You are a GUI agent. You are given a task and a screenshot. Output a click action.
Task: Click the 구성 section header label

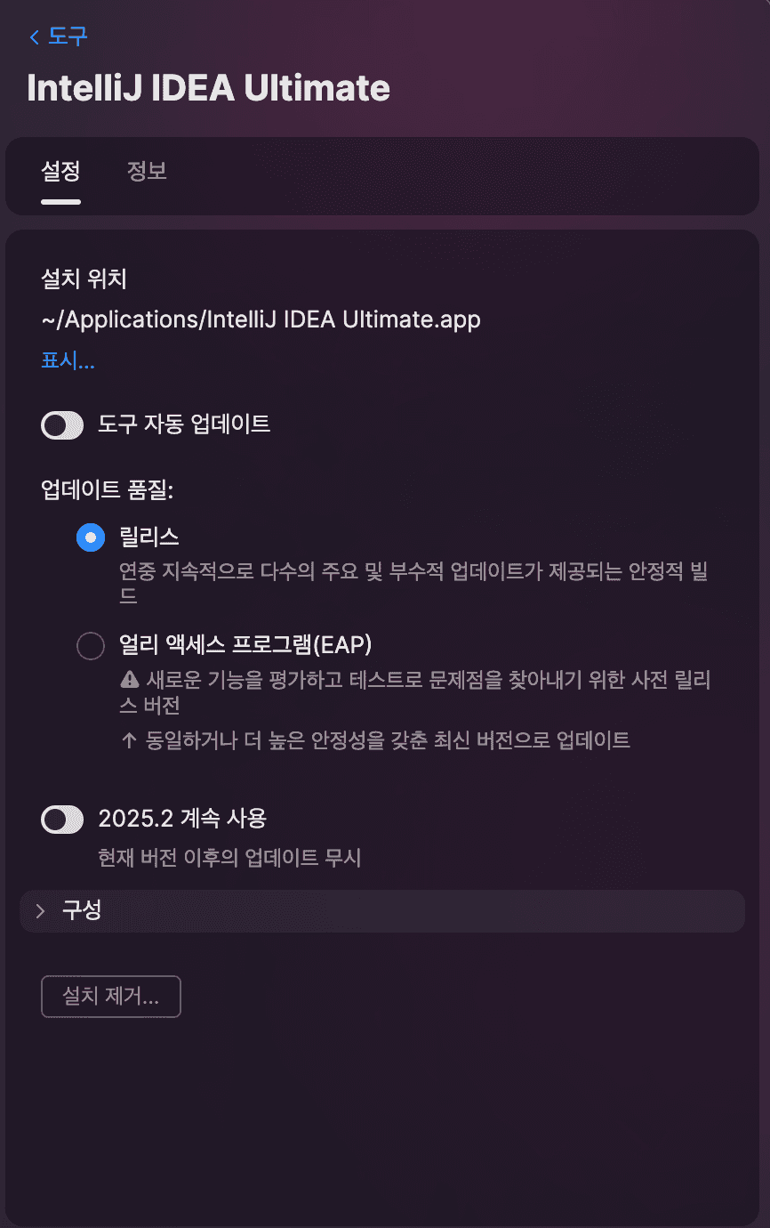82,910
